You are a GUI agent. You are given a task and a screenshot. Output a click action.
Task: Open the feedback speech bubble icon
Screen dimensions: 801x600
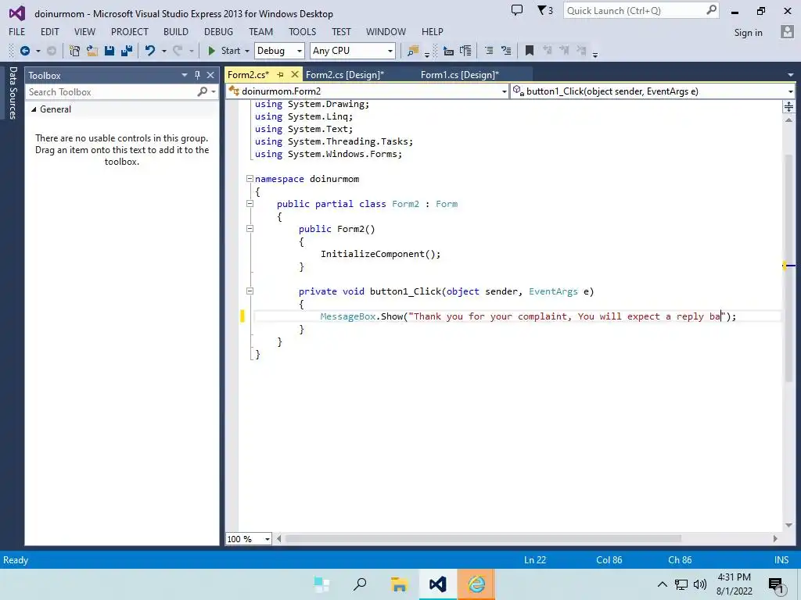tap(517, 10)
